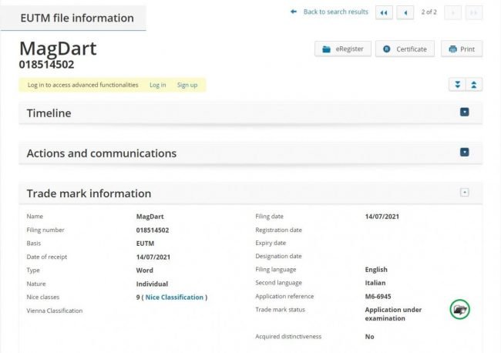
Task: Open Back to search results link
Action: (335, 12)
